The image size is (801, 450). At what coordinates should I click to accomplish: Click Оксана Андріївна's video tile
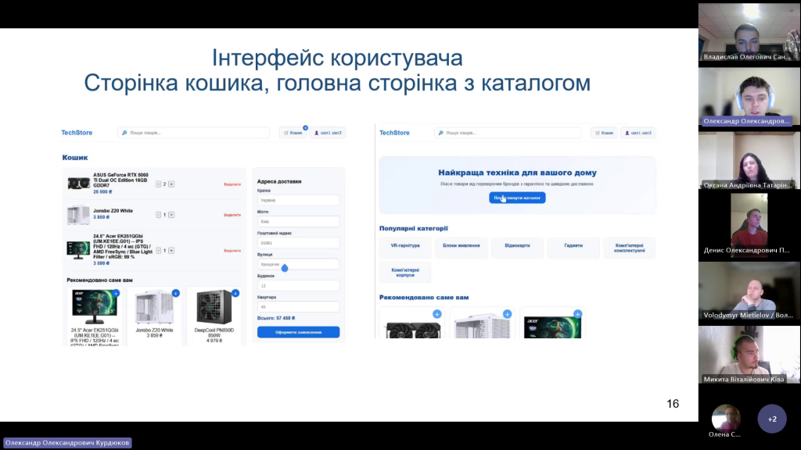click(749, 161)
